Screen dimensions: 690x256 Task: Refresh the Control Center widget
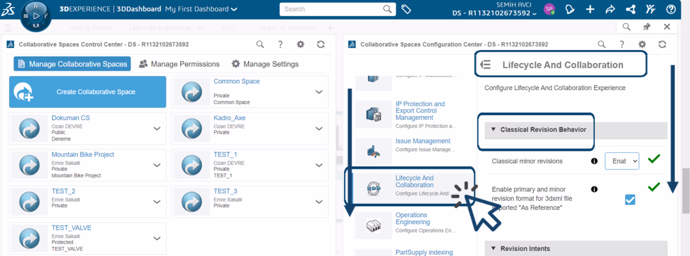[x=321, y=44]
